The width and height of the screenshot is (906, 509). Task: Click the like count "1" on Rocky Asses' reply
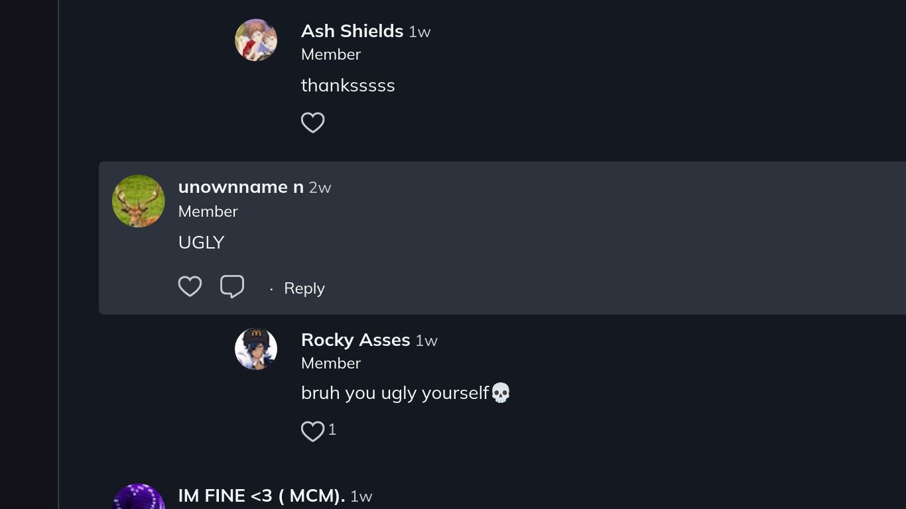coord(332,429)
